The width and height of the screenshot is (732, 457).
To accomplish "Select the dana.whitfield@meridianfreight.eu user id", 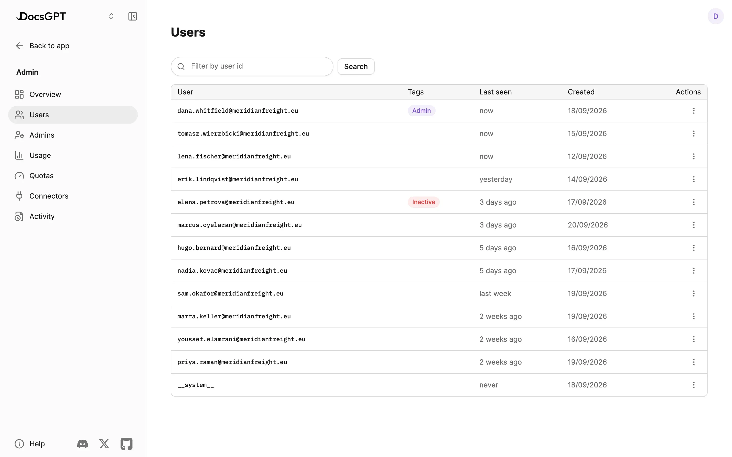I will [237, 111].
